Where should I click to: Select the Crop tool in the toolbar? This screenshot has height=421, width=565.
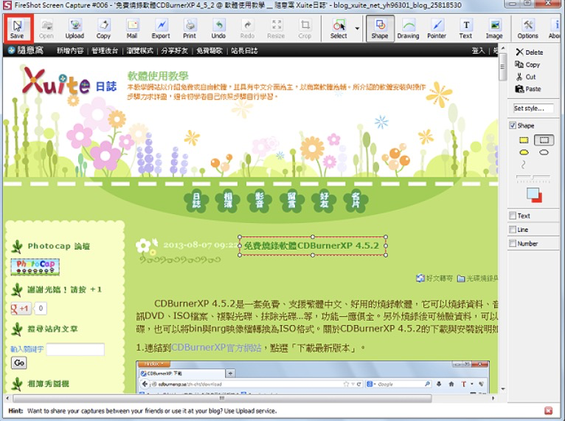coord(305,29)
